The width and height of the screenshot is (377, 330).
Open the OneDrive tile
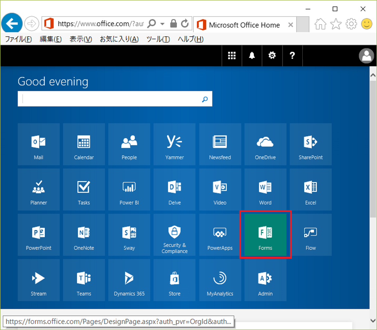265,144
